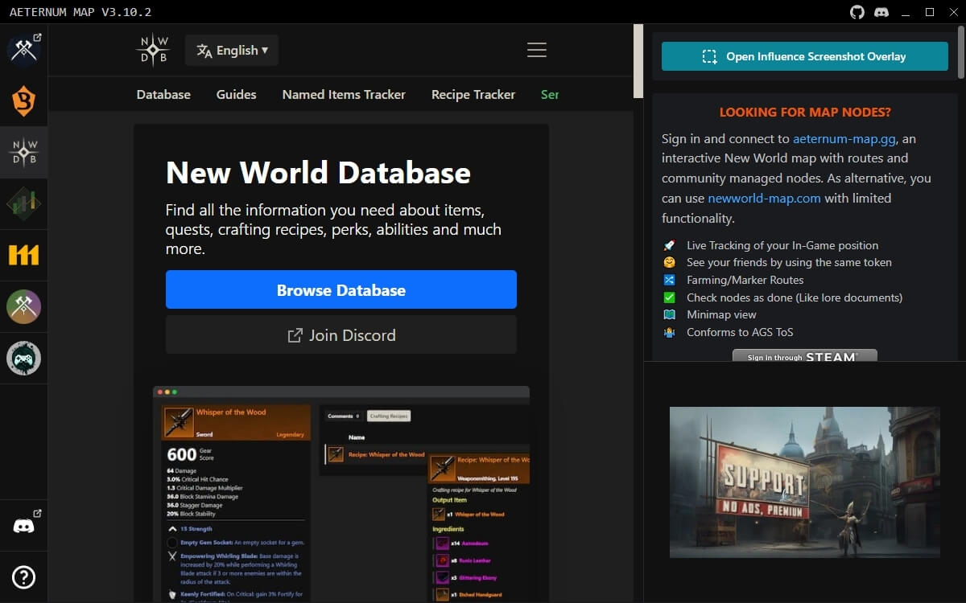Click the 'Farming/Marker Routes' text
The image size is (966, 603).
tap(745, 280)
